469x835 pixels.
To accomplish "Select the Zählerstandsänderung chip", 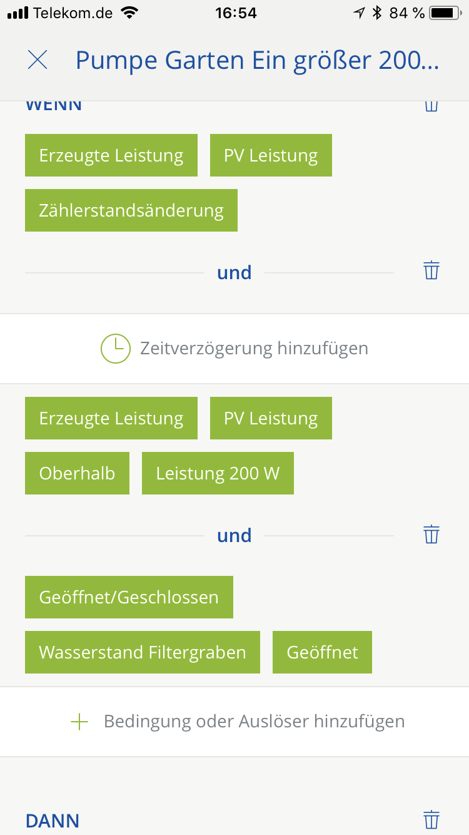I will pos(131,210).
